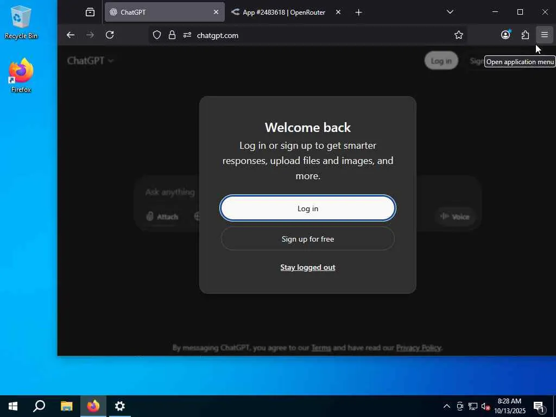Image resolution: width=556 pixels, height=417 pixels.
Task: Show hidden tray icons chevron
Action: (447, 406)
